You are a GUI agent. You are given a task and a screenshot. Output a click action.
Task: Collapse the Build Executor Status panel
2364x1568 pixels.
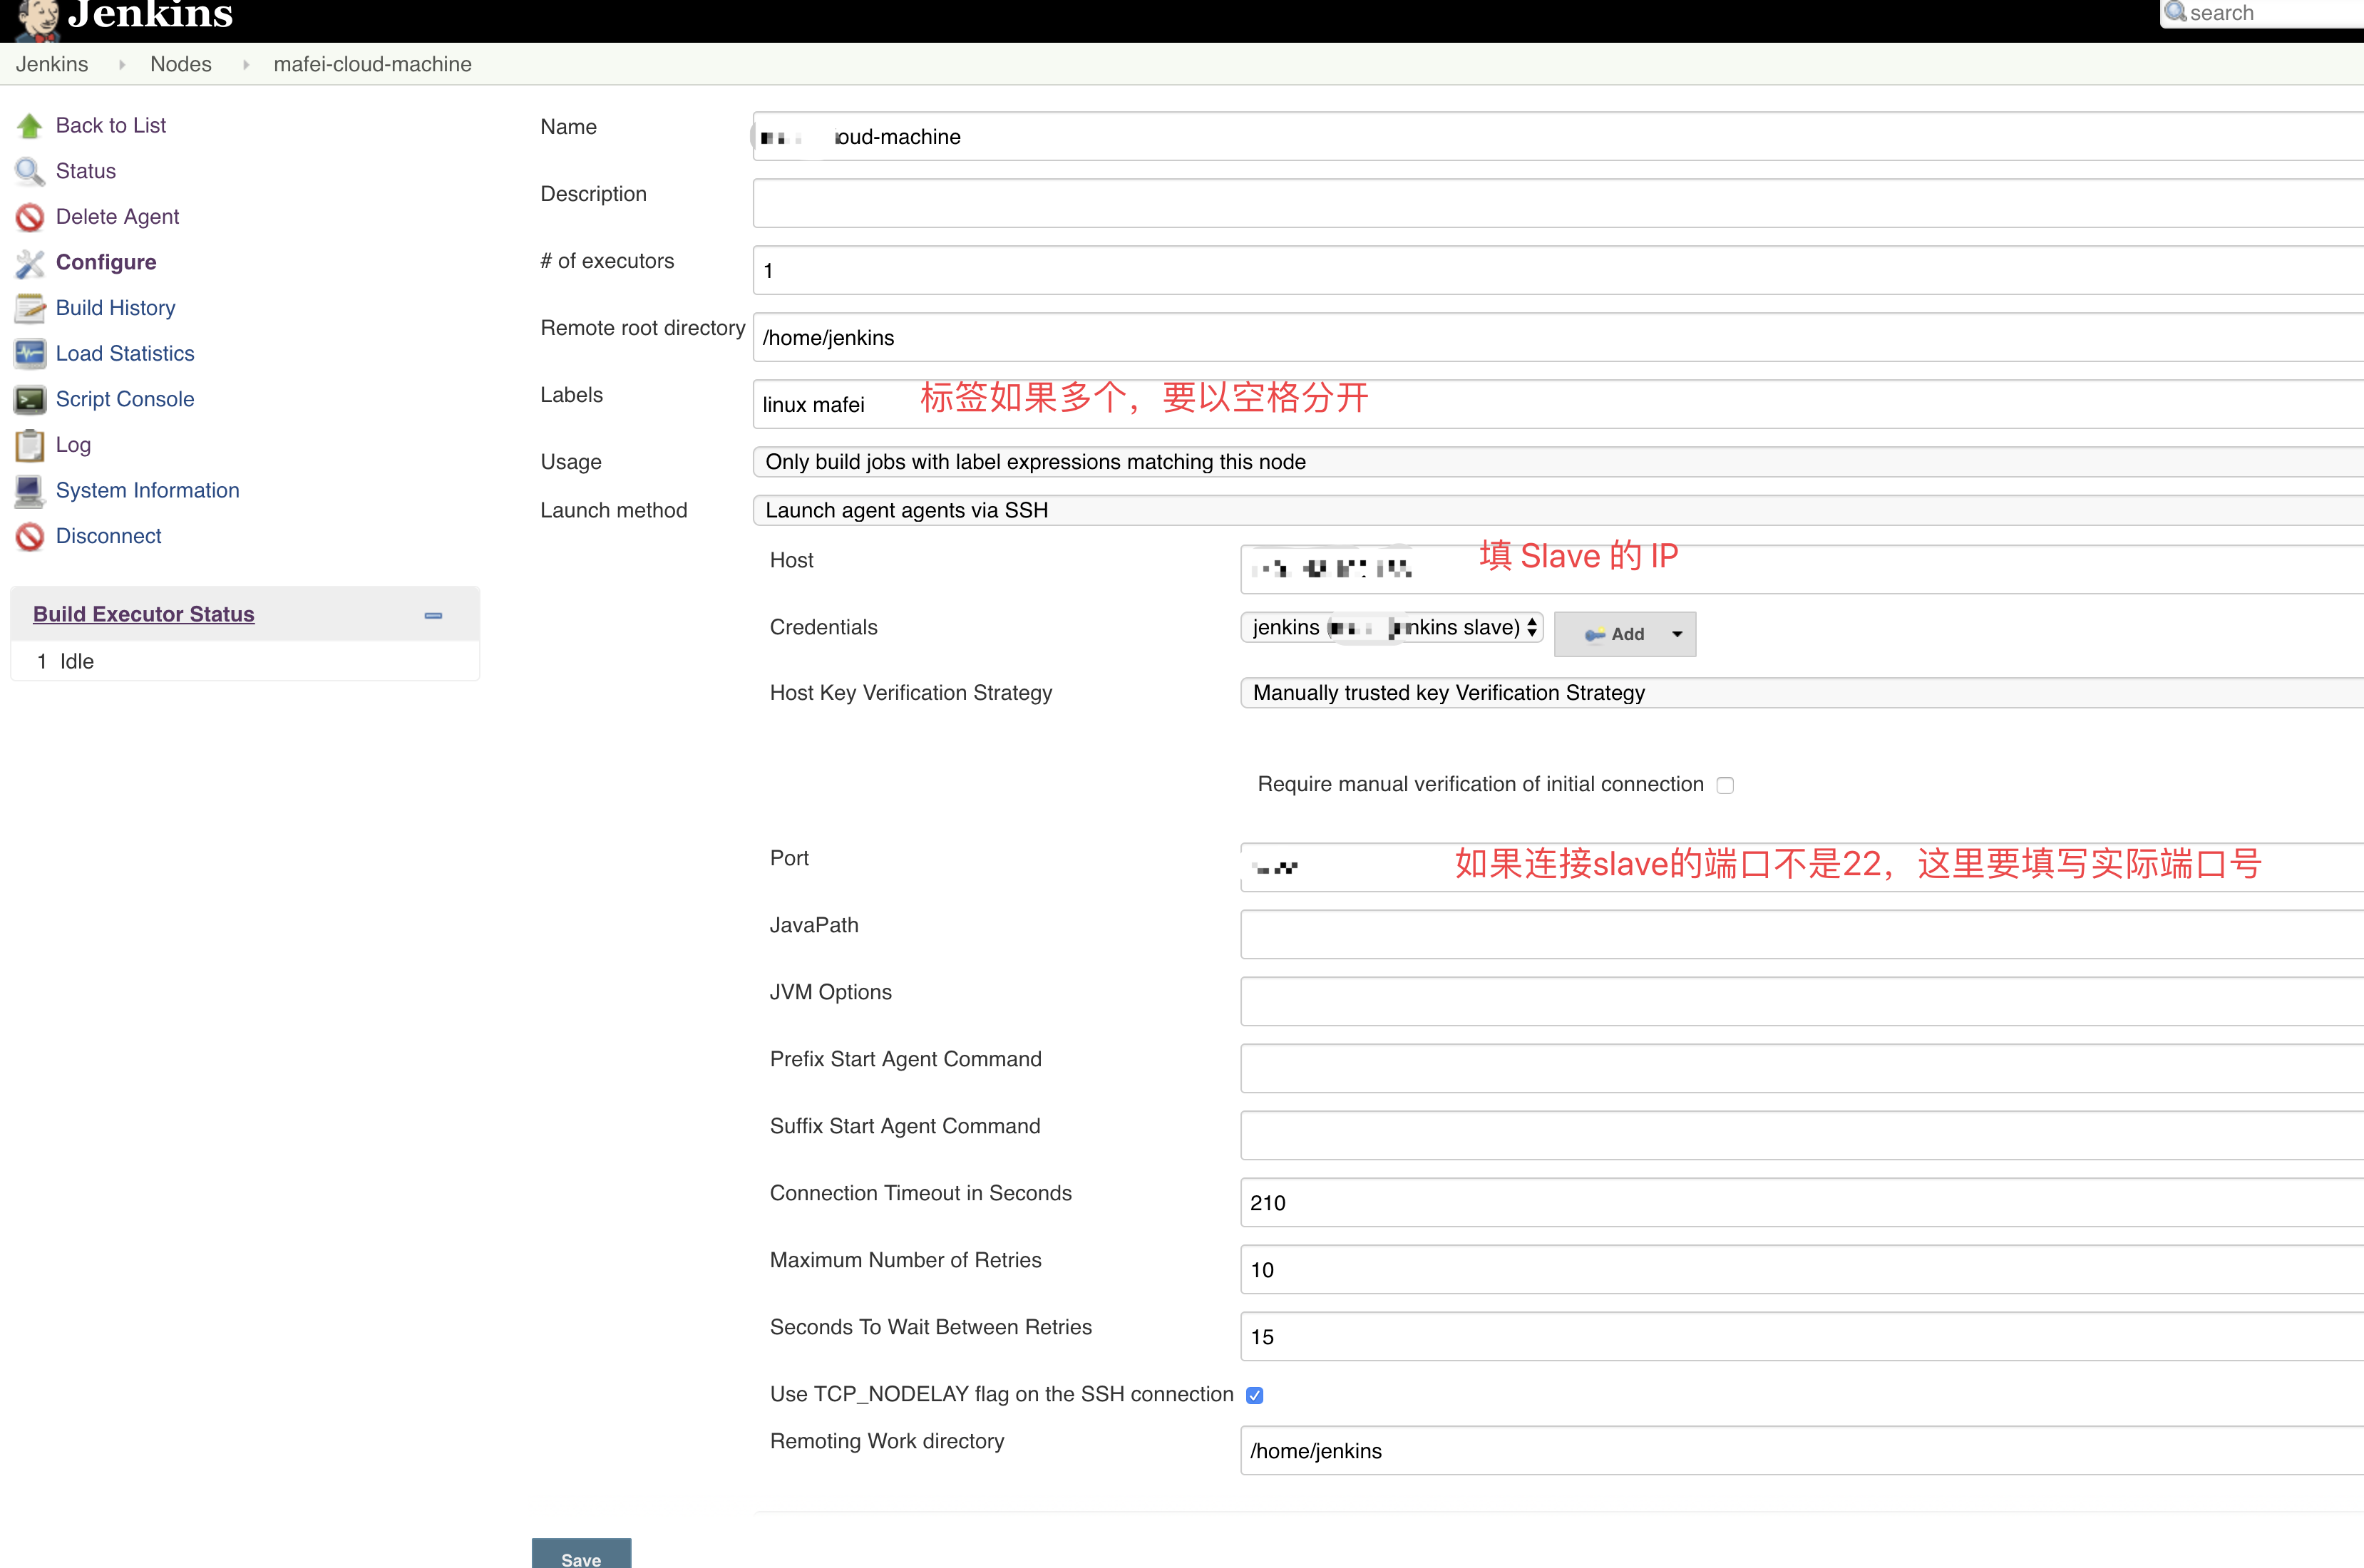click(x=433, y=615)
